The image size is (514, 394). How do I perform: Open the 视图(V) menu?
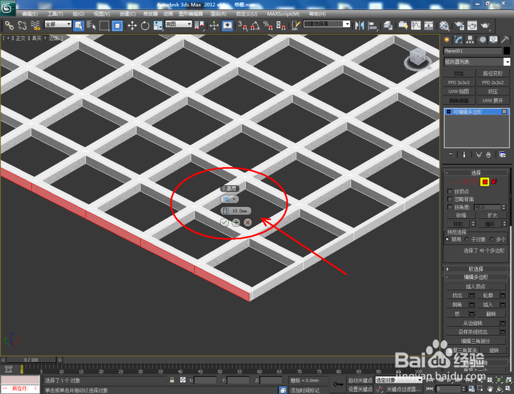(102, 14)
